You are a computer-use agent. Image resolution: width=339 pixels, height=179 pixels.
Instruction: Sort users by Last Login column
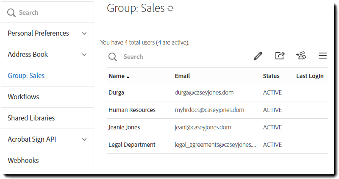(310, 76)
